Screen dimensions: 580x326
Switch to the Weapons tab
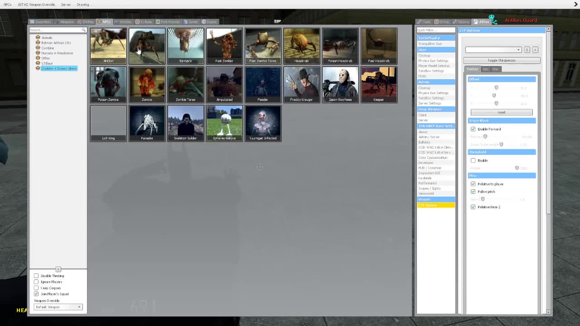pos(66,22)
